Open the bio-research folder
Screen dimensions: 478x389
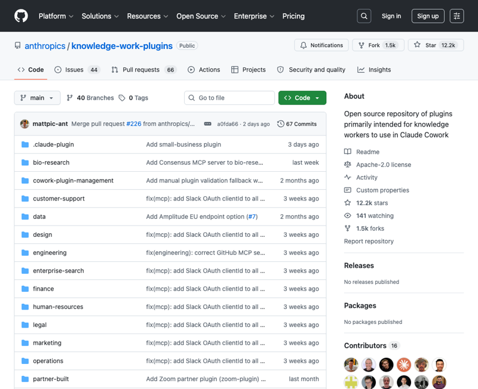tap(51, 162)
